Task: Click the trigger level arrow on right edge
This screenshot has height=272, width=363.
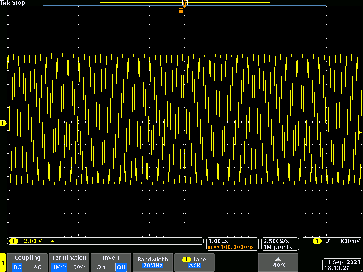Action: tap(359, 133)
